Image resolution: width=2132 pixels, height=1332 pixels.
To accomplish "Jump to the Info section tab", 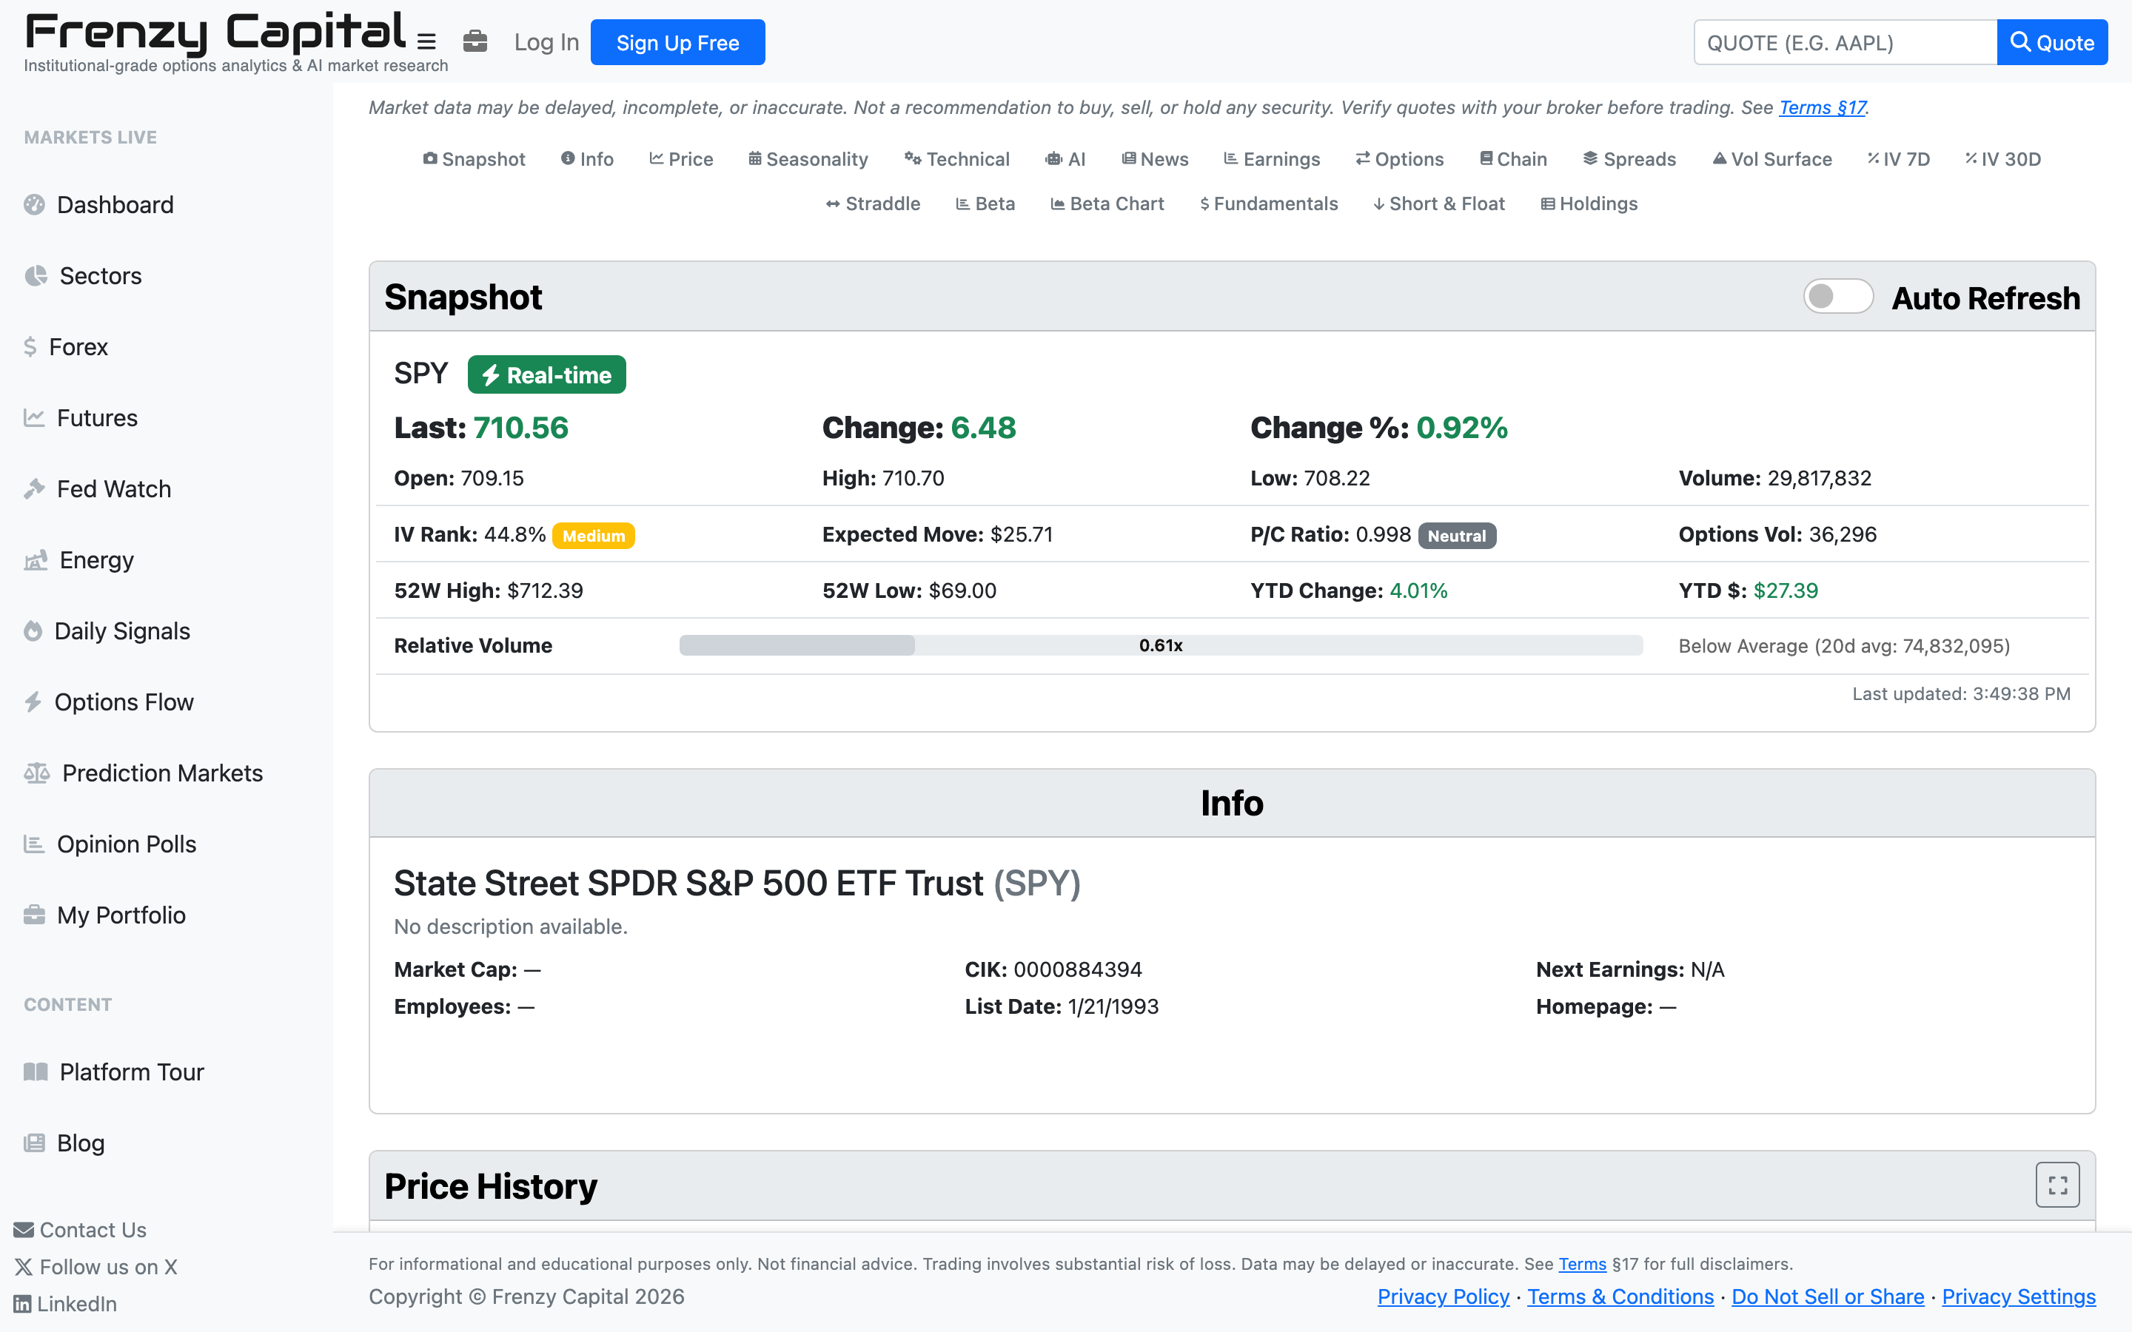I will [x=588, y=159].
